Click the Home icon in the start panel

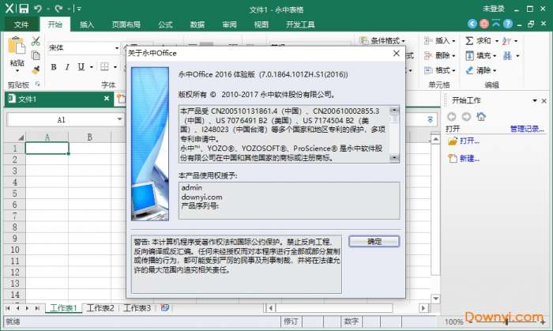pyautogui.click(x=481, y=116)
